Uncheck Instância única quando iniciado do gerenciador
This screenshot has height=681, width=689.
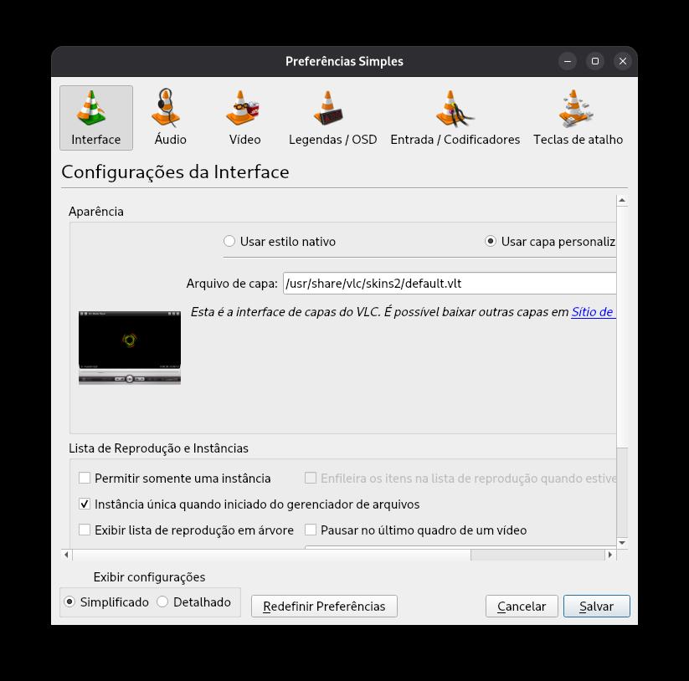tap(85, 504)
